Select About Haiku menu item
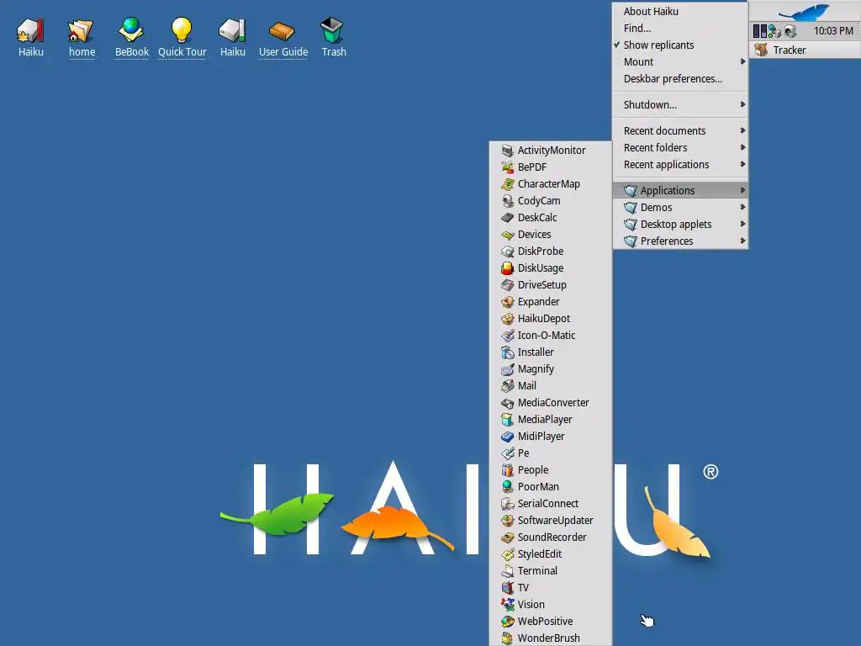The image size is (861, 646). [679, 12]
